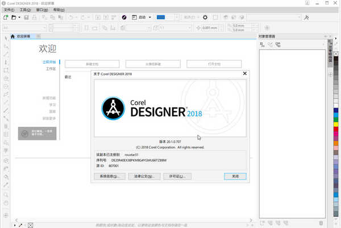Click the first welcome button, 新建文档

pos(92,64)
